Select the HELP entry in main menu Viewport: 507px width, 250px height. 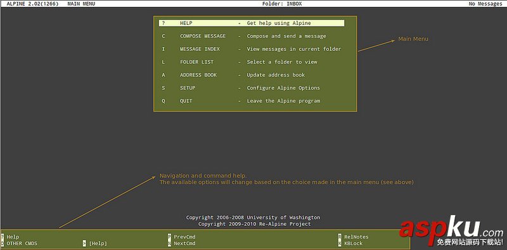click(251, 23)
